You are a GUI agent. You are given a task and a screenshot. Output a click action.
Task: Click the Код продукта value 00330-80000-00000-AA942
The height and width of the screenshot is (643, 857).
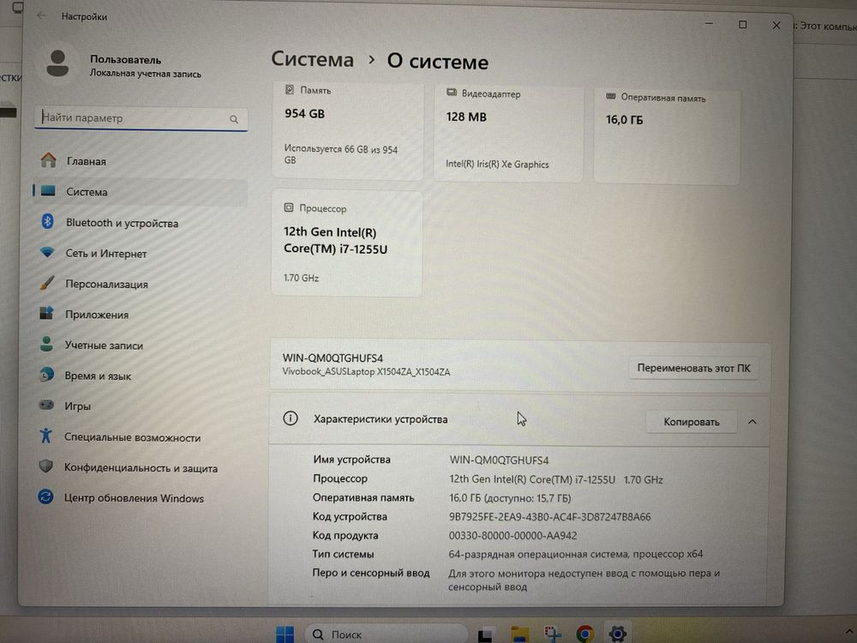[x=512, y=535]
